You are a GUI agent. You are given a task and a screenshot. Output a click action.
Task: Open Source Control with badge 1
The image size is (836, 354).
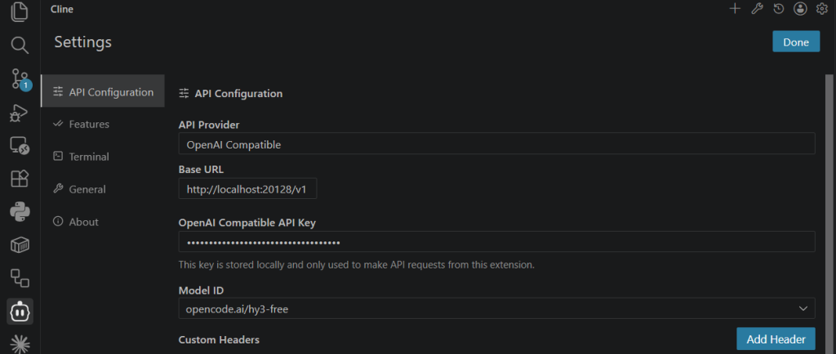pos(20,79)
